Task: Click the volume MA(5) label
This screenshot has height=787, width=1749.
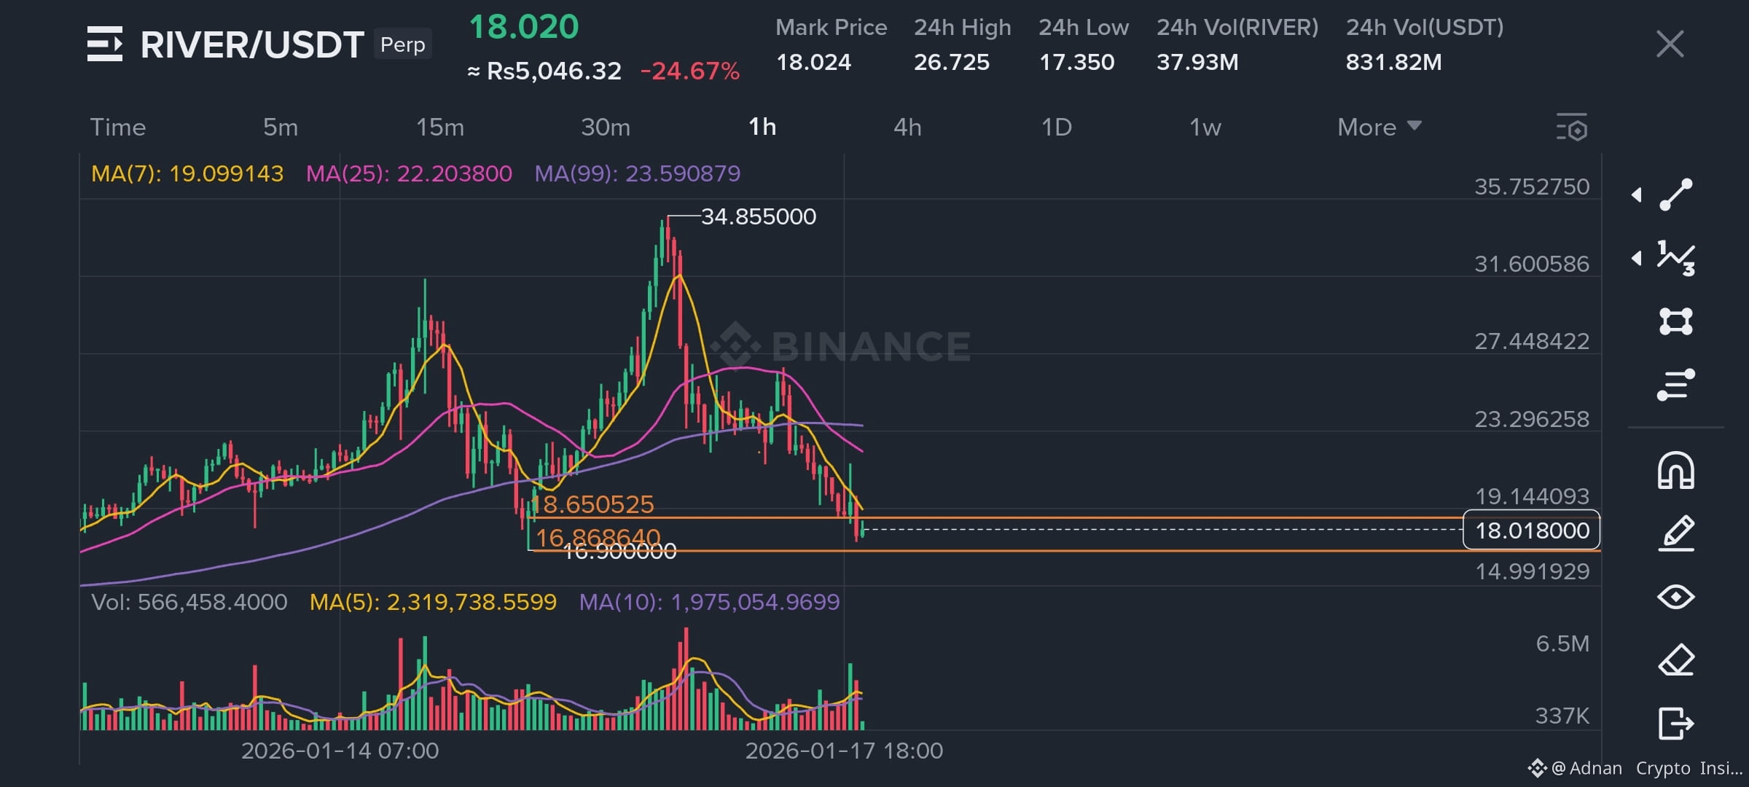Action: [433, 602]
